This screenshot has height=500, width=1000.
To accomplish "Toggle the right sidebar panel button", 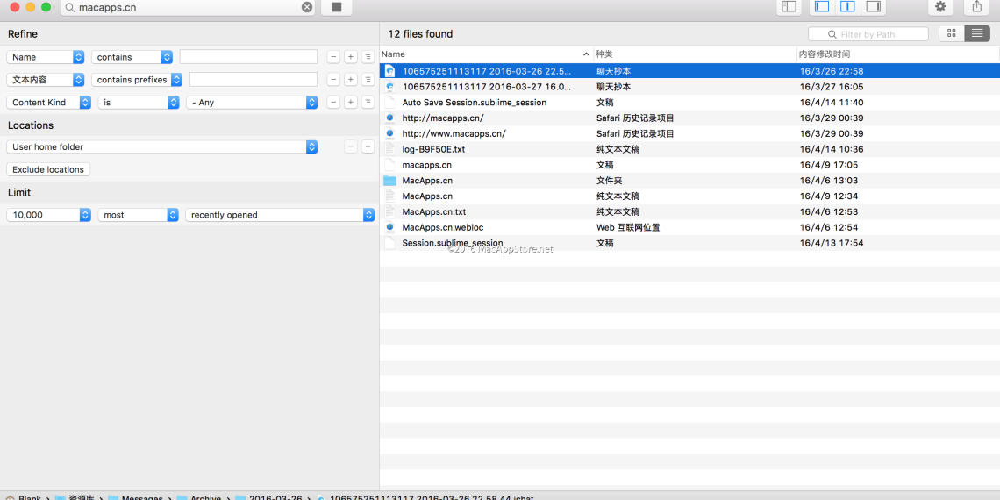I will [872, 7].
